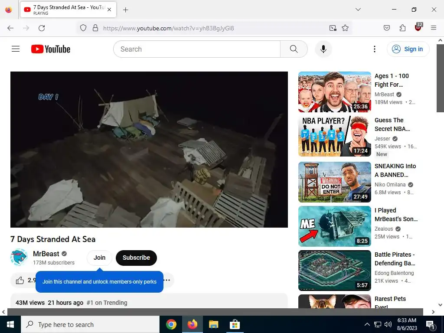
Task: Click the horizontal scrollbar right arrow
Action: 433,312
